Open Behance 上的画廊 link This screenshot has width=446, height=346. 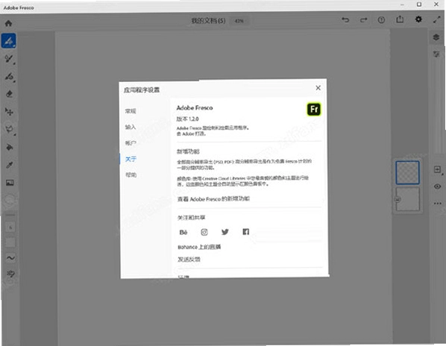pos(199,247)
